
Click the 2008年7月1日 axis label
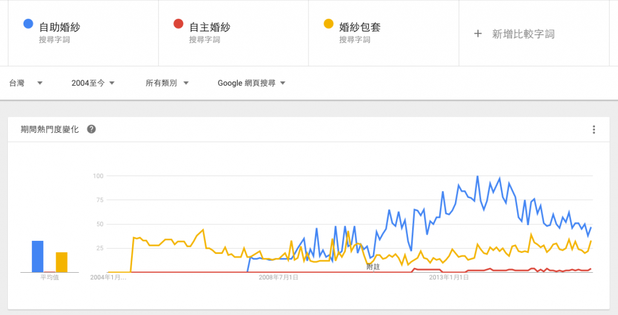pyautogui.click(x=278, y=278)
